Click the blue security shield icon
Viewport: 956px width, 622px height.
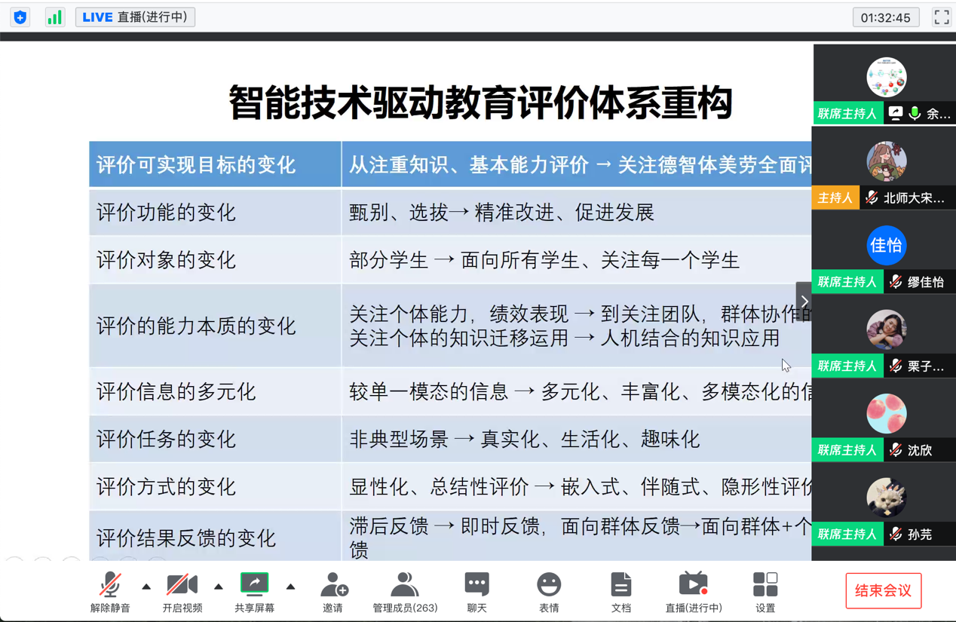coord(20,17)
